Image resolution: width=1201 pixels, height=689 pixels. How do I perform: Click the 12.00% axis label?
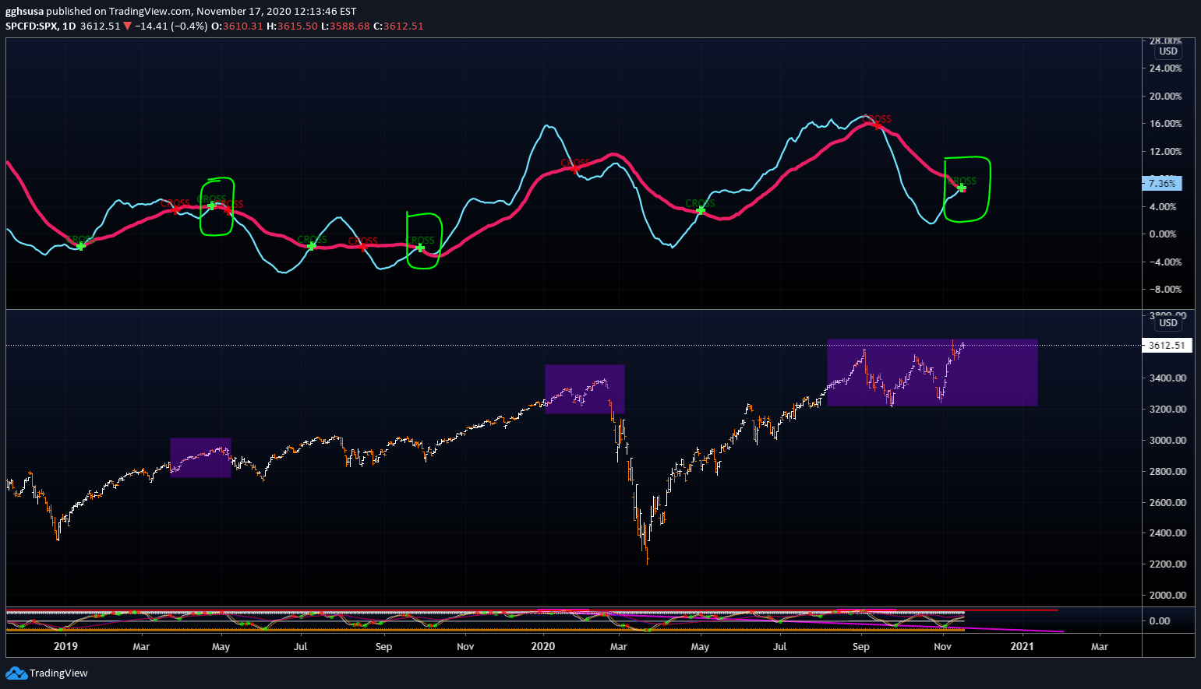coord(1166,152)
